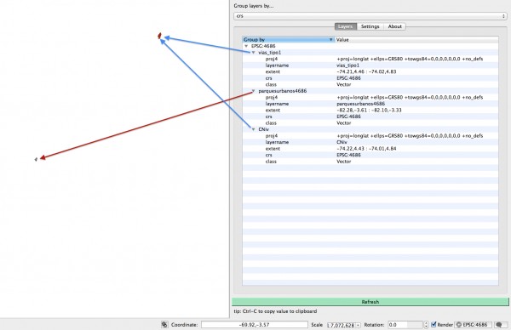Click the small gray feature at left of map
Viewport: 511px width, 330px height.
pos(36,159)
